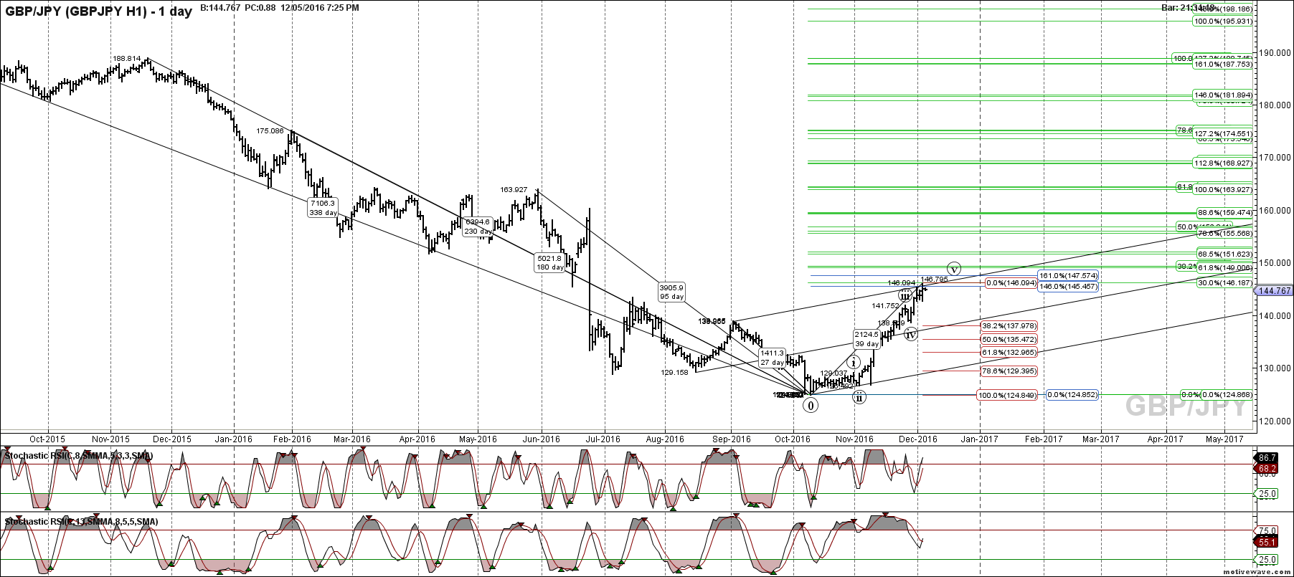Viewport: 1294px width, 577px height.
Task: Select the circled wave 0 marker
Action: [810, 406]
